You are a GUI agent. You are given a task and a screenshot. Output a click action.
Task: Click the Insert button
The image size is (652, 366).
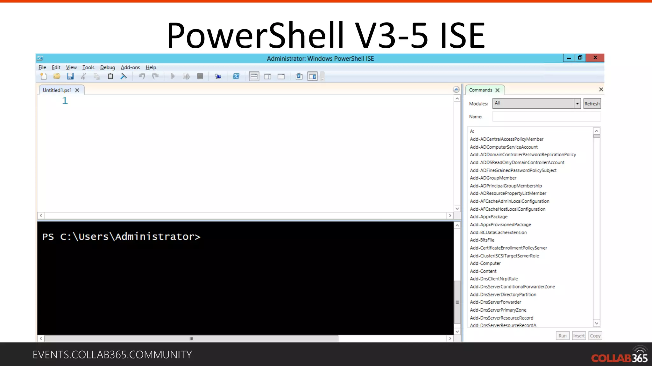click(x=579, y=336)
